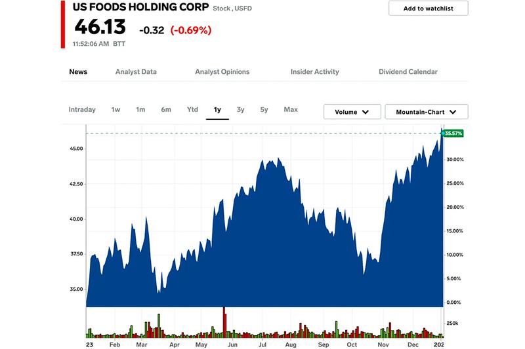The image size is (525, 349).
Task: Click the 25.00% axis label
Action: [455, 183]
